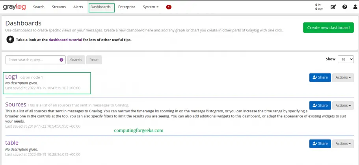Expand Actions menu for Log1 dashboard
Viewport: 359px width, 165px height.
[x=342, y=77]
